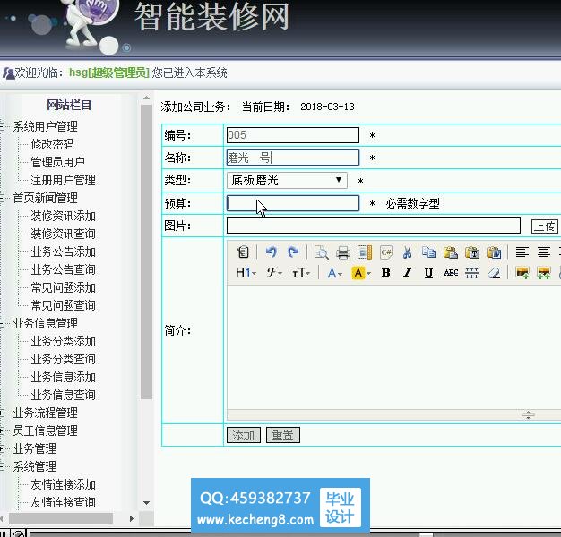Image resolution: width=561 pixels, height=537 pixels.
Task: Open the editor preview icon
Action: point(322,252)
